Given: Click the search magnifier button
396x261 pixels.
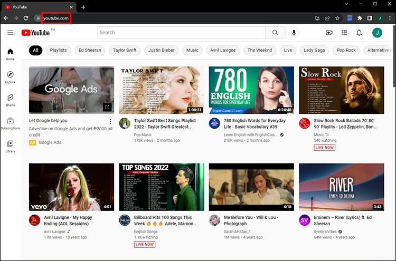Looking at the screenshot, I should pos(275,33).
